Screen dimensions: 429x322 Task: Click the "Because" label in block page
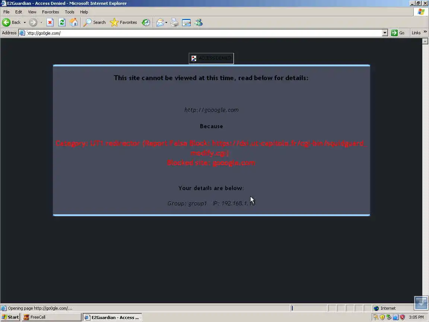tap(211, 126)
